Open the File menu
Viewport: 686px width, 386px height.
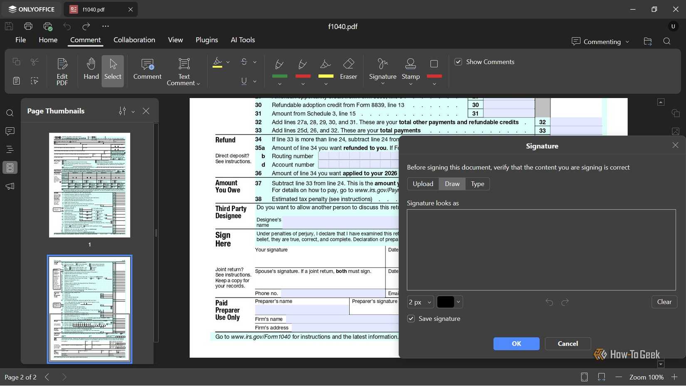20,40
